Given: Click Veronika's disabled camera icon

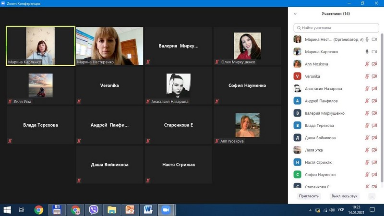Looking at the screenshot, I should click(374, 76).
